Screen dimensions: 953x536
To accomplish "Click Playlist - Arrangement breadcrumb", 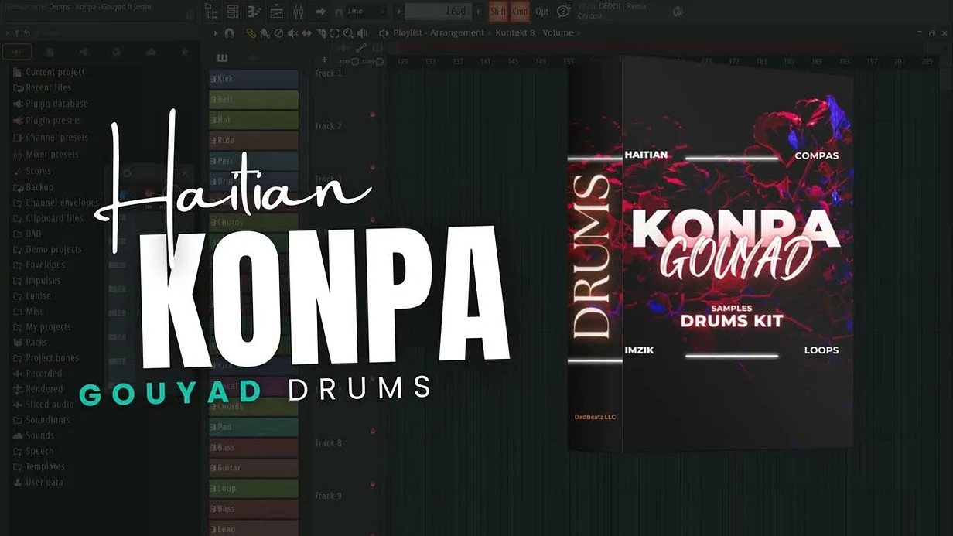I will click(439, 33).
